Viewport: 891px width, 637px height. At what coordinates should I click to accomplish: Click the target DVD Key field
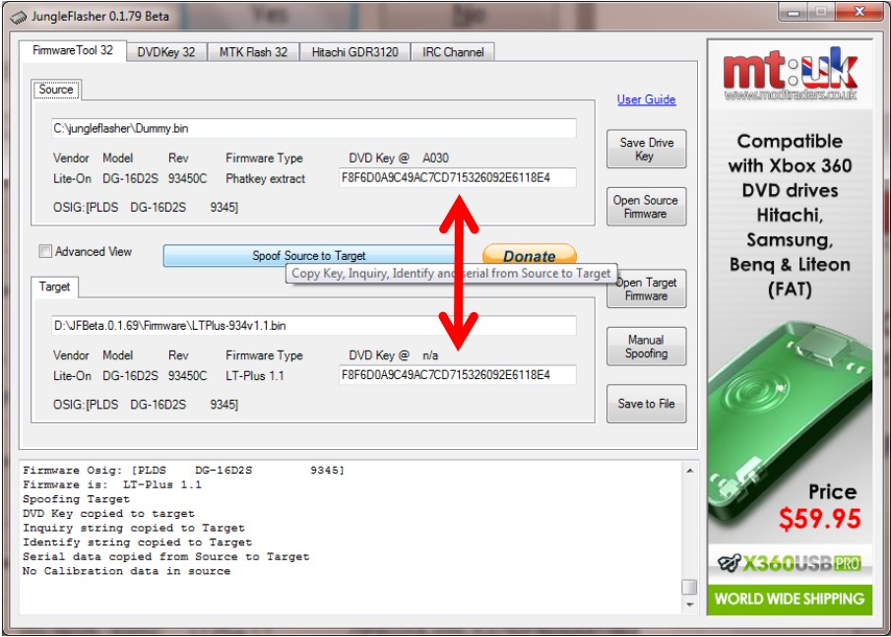458,375
